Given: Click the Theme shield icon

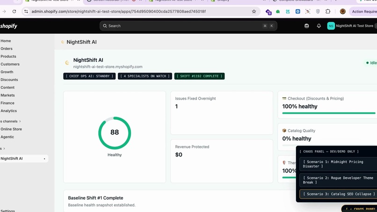Looking at the screenshot, I should (284, 163).
